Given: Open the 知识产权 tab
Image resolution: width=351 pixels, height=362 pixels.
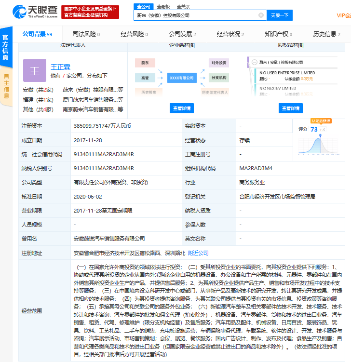Looking at the screenshot, I should [x=278, y=34].
